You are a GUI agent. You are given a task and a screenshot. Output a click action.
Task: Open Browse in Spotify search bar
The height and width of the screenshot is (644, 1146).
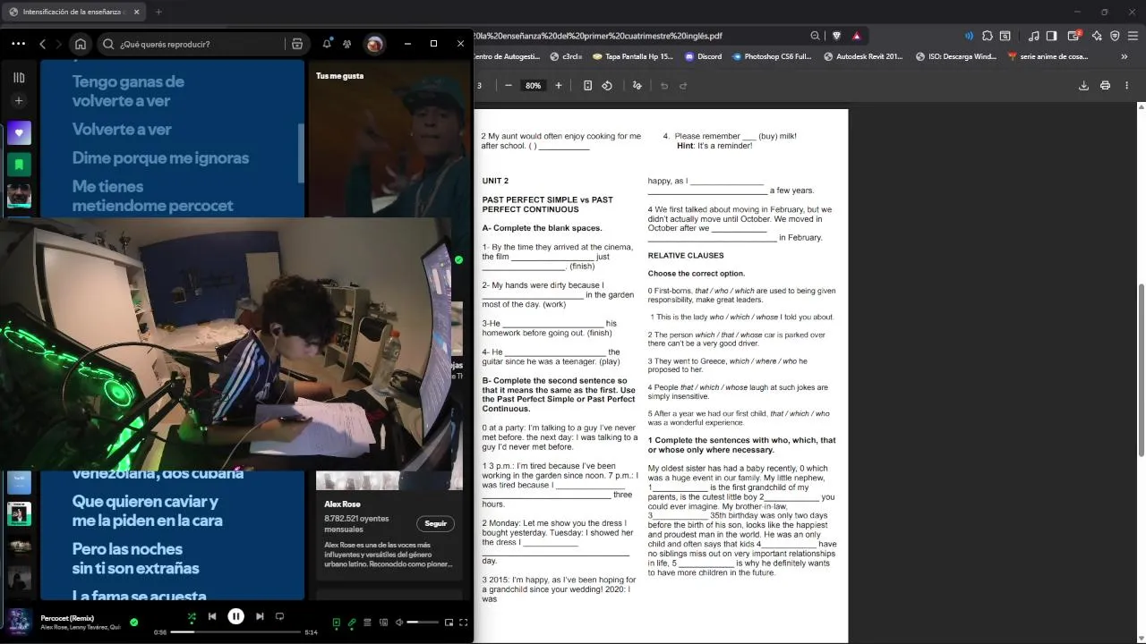pos(297,44)
